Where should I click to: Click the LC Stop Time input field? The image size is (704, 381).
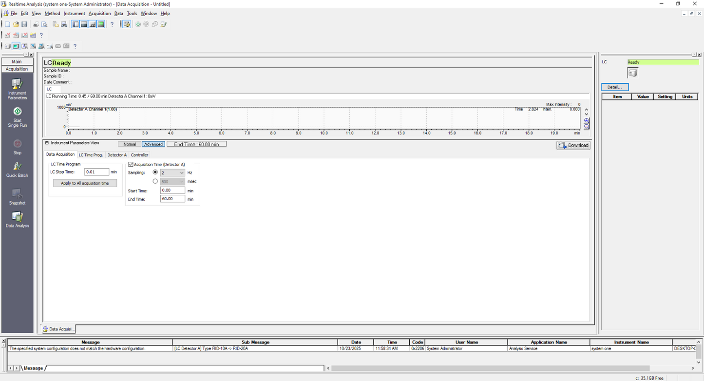[96, 172]
